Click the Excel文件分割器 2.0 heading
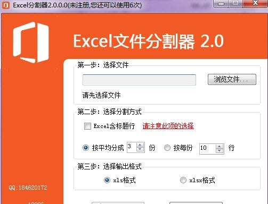Screen dimensions: 268x204 coord(149,41)
